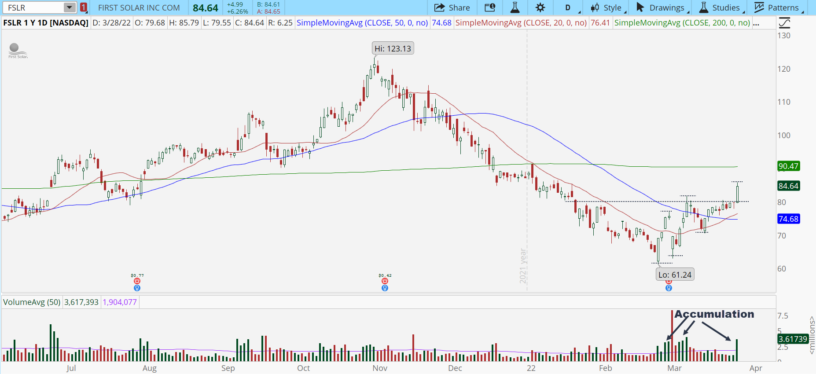Screen dimensions: 816x374
Task: Click the Mar label on the time axis
Action: click(x=674, y=368)
